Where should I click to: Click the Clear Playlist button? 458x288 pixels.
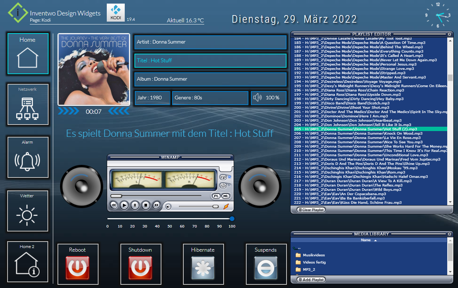click(x=311, y=210)
